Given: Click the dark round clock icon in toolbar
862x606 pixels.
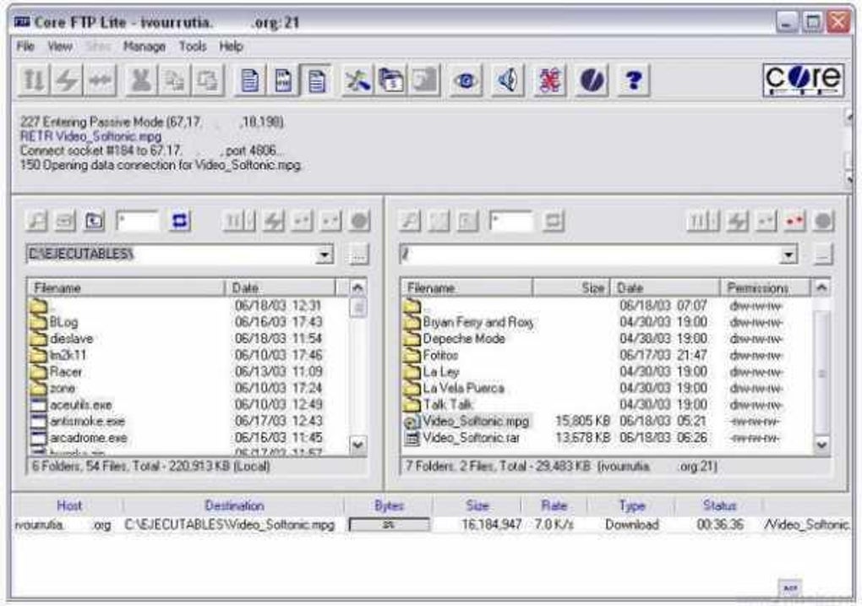Looking at the screenshot, I should pyautogui.click(x=592, y=80).
